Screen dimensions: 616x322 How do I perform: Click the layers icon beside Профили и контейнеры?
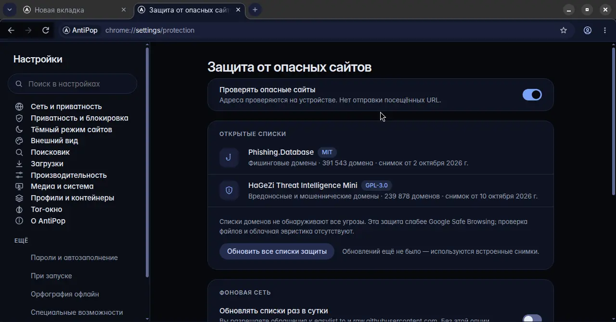click(19, 198)
